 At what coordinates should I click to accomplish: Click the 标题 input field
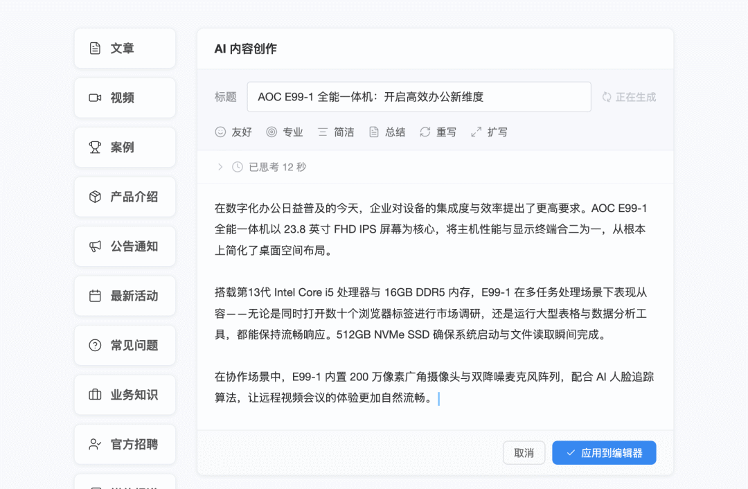point(419,97)
